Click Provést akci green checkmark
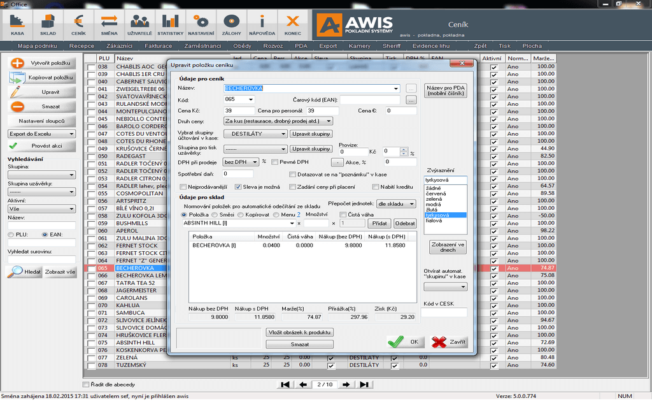652x408 pixels. (x=13, y=146)
